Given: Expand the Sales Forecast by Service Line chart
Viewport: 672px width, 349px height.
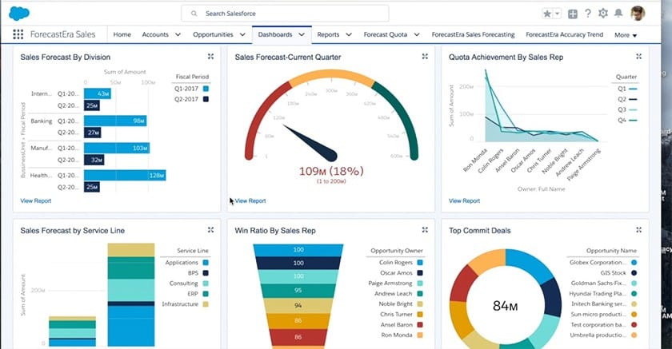Looking at the screenshot, I should click(210, 230).
